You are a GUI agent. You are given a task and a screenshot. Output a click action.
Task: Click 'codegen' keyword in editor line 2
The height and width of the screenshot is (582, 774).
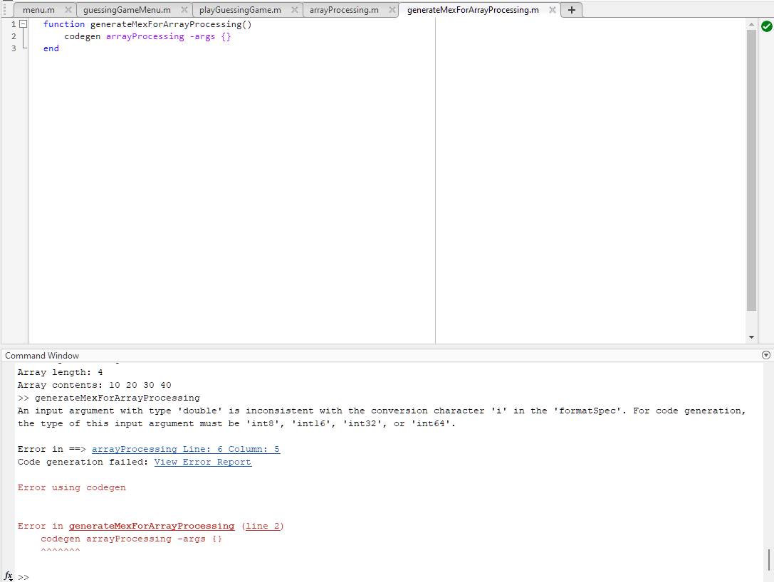[x=83, y=36]
